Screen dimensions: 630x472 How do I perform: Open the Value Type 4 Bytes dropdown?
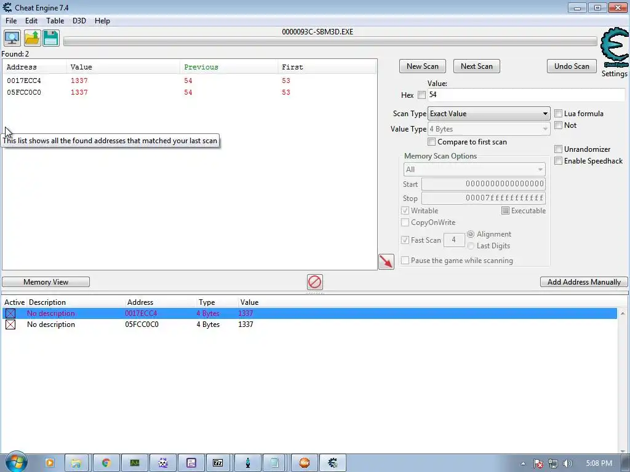pyautogui.click(x=488, y=129)
